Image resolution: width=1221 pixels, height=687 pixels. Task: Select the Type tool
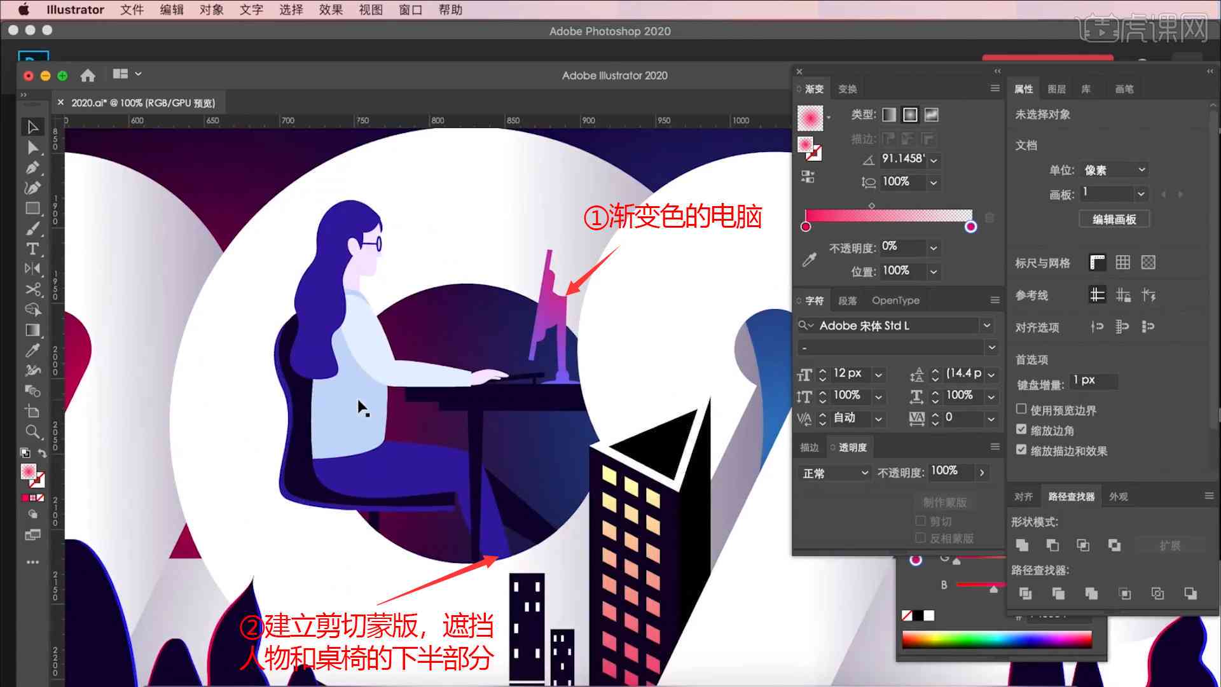(x=32, y=249)
